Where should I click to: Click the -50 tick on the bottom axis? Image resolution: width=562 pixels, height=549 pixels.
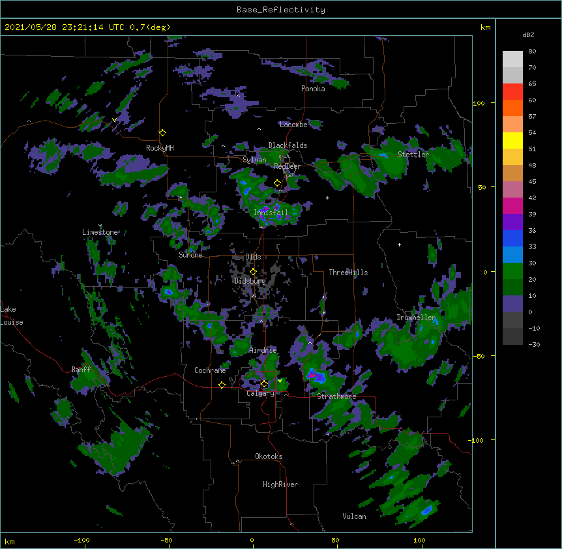[x=166, y=540]
